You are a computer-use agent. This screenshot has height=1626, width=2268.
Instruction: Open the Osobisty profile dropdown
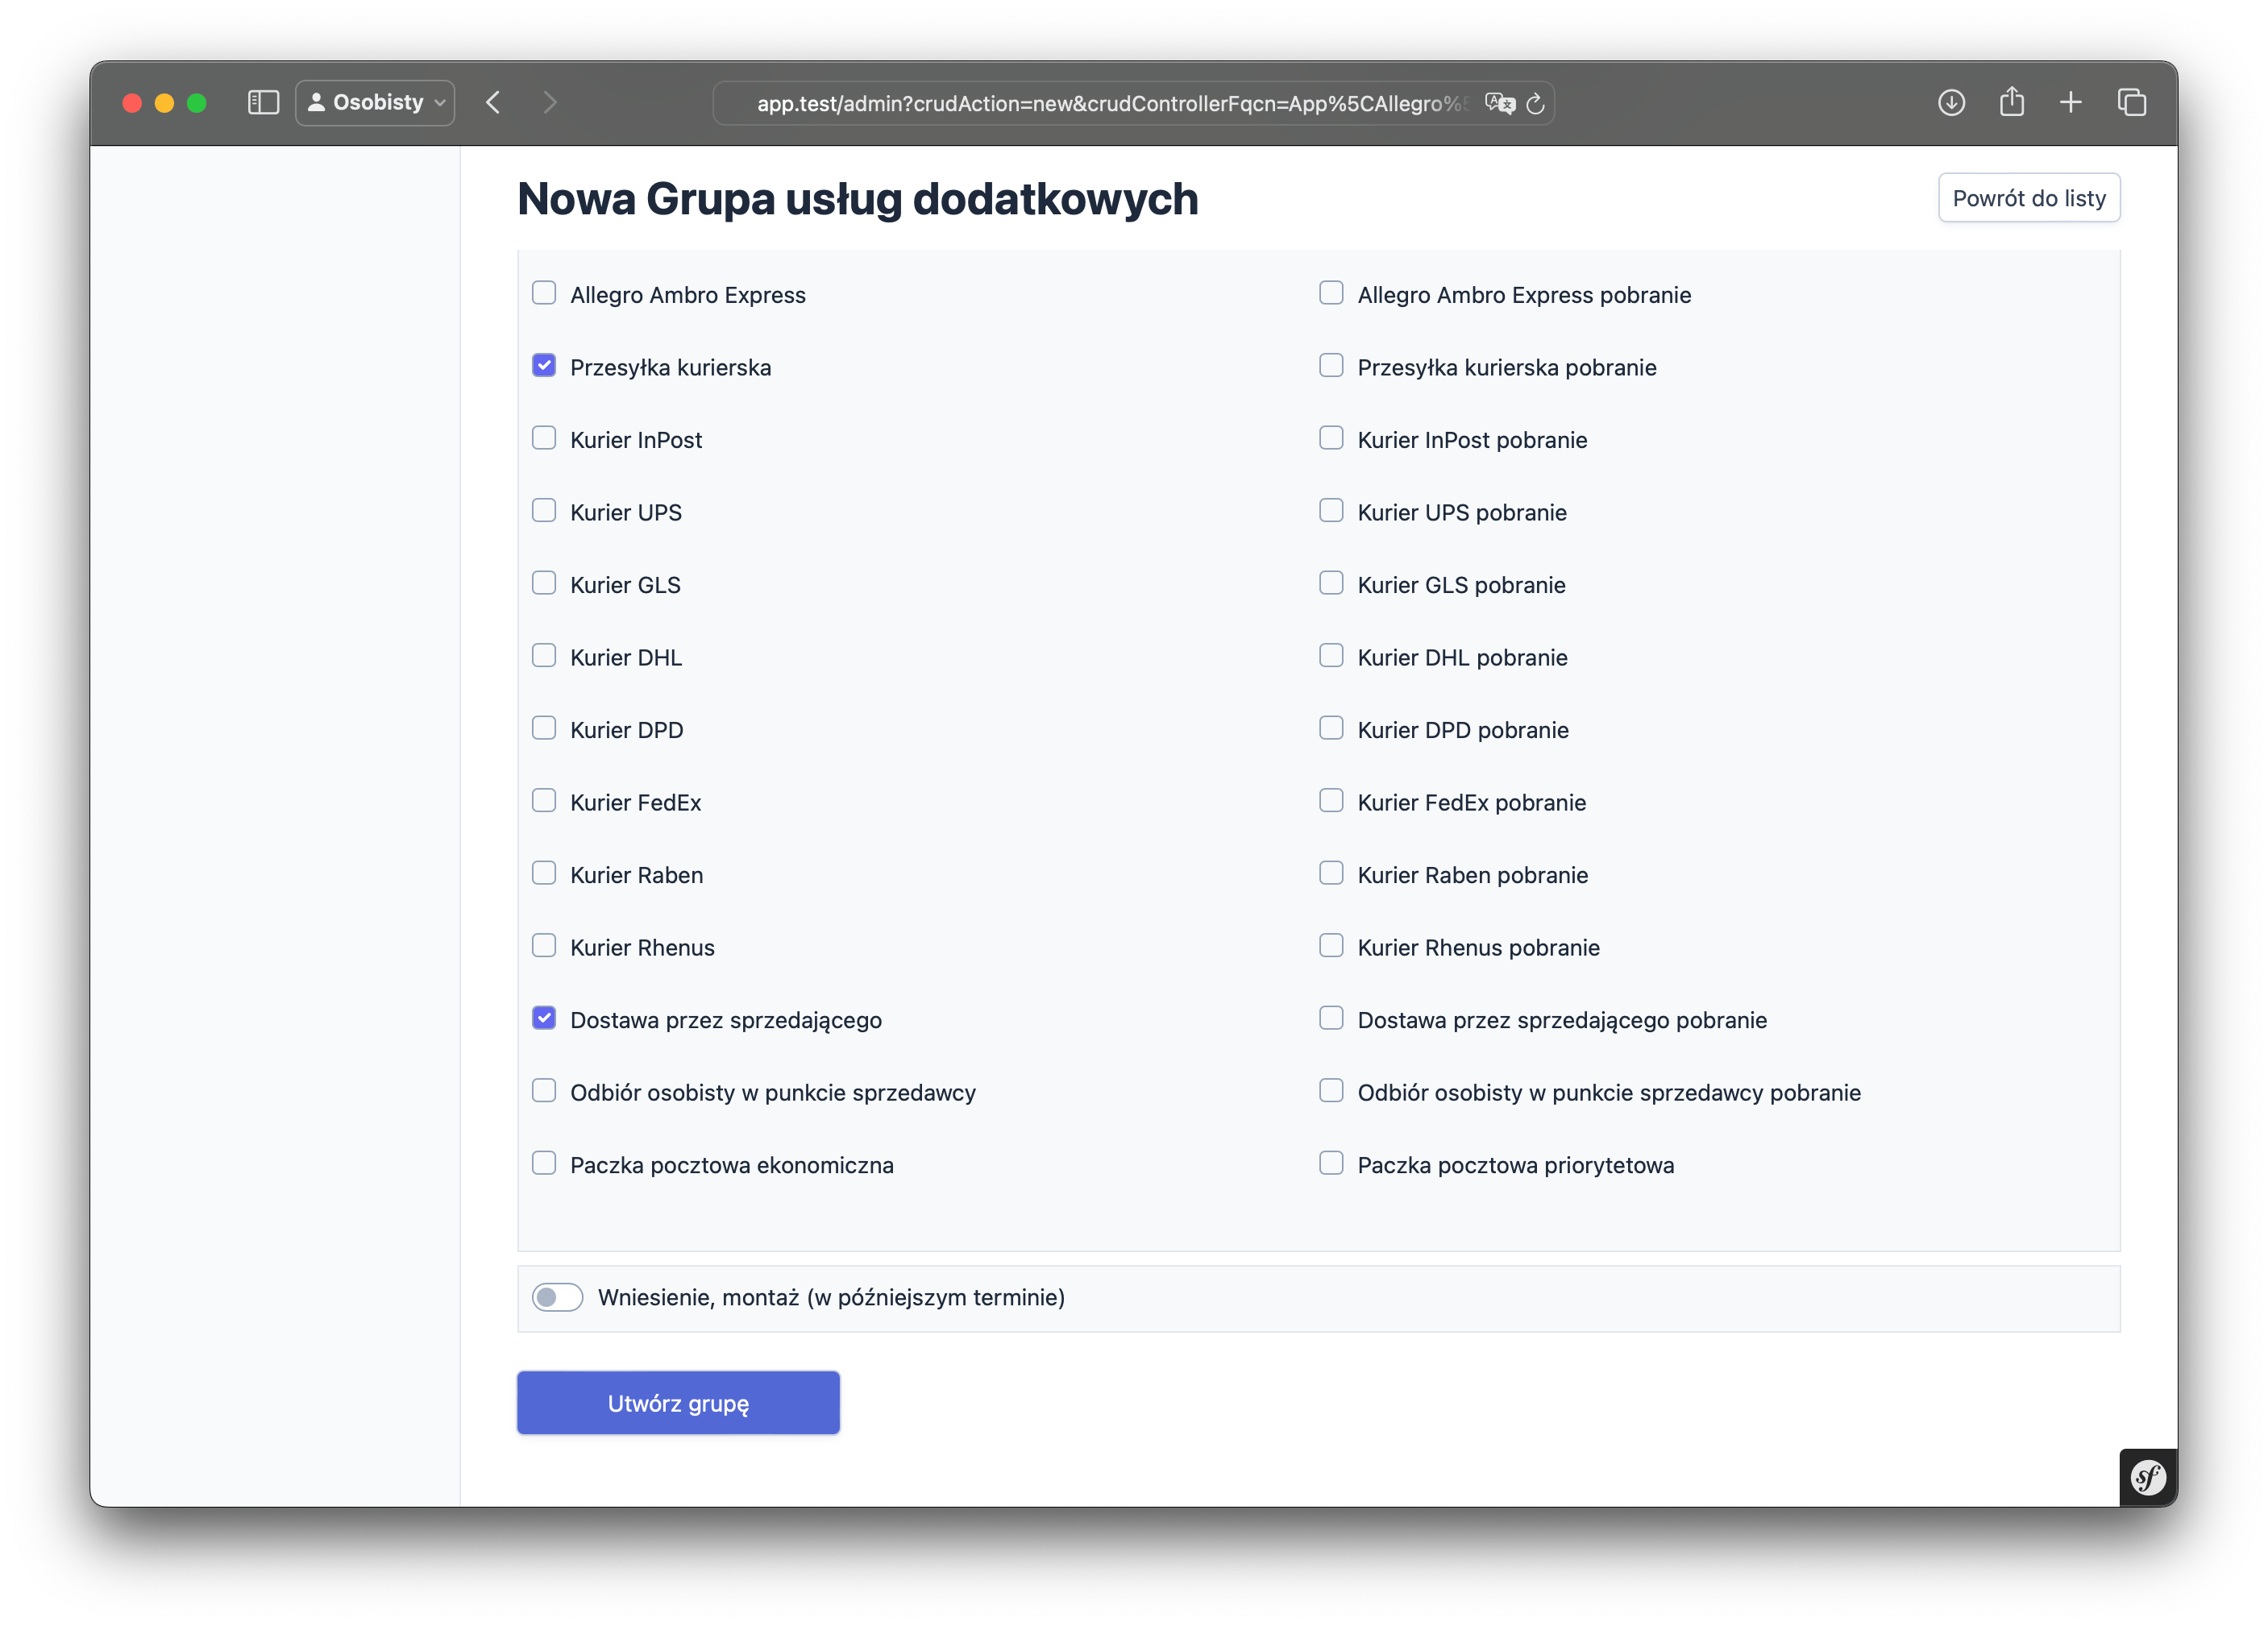375,102
